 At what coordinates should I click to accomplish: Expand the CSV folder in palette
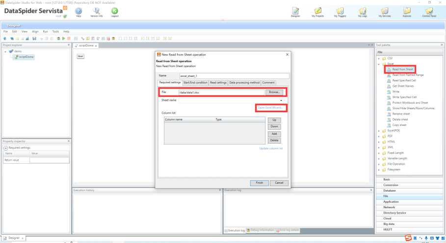(379, 58)
